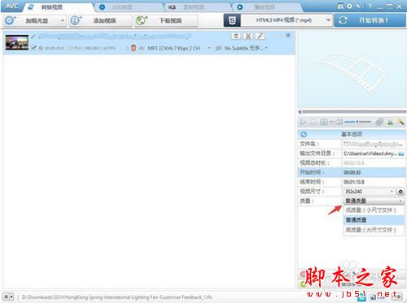This screenshot has width=407, height=303.
Task: Click the browse folder icon beside output path
Action: click(401, 154)
